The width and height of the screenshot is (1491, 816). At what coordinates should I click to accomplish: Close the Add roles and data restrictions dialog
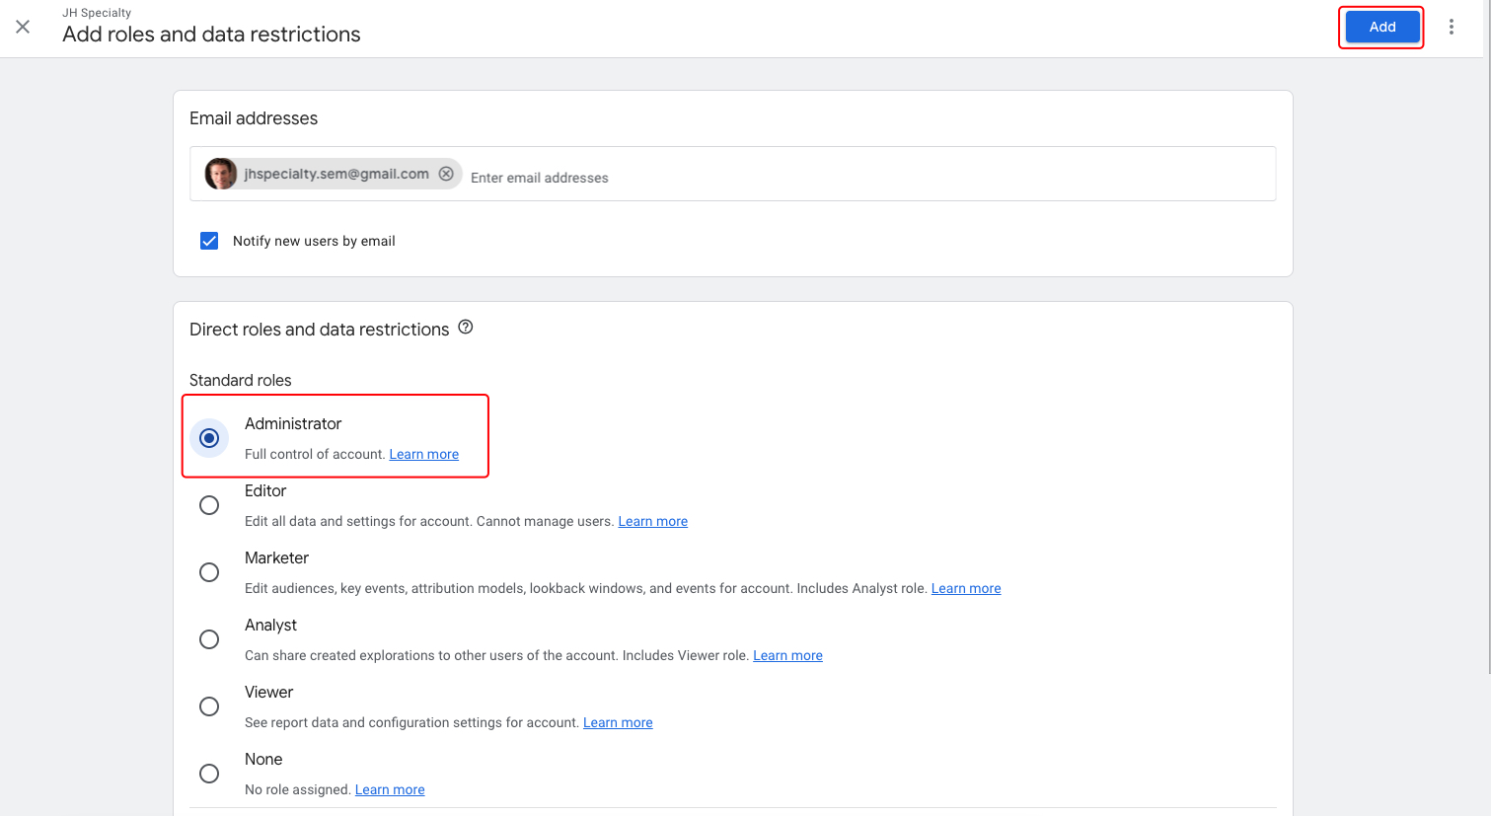click(x=23, y=27)
